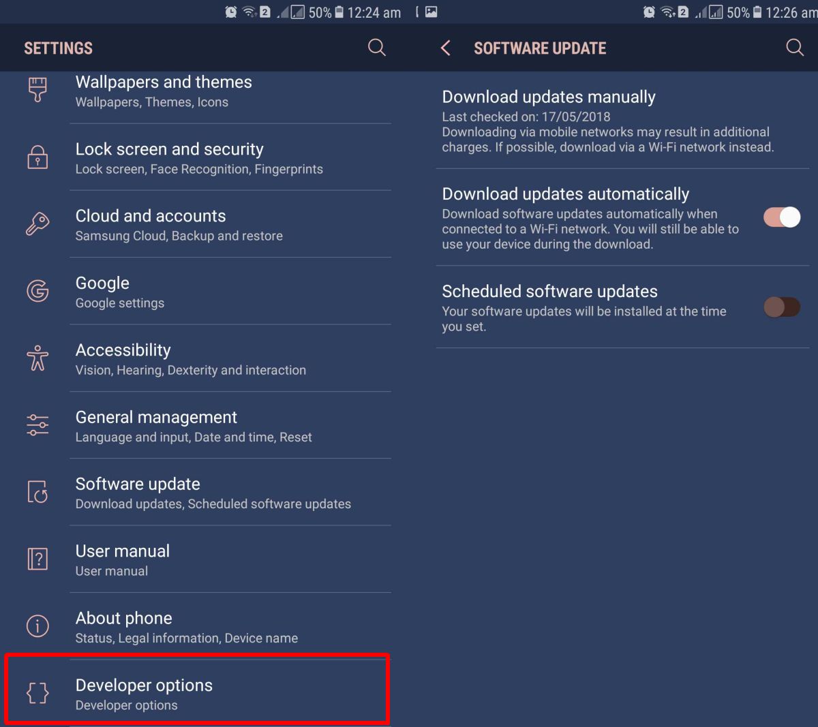Click the Accessibility person icon

coord(37,358)
